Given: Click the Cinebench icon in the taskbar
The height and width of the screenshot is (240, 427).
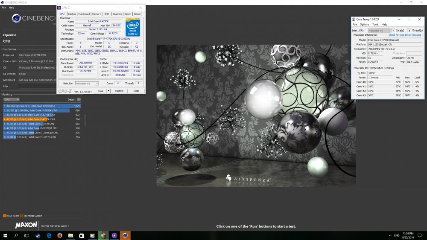Looking at the screenshot, I should click(125, 235).
